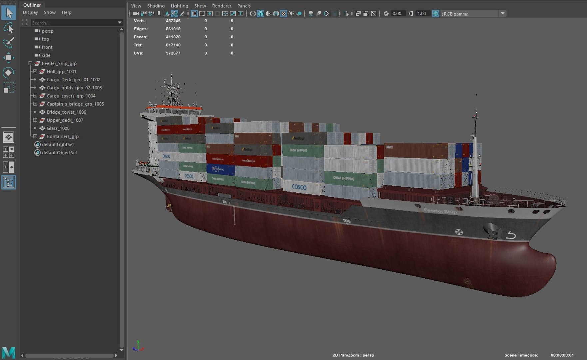The height and width of the screenshot is (360, 587).
Task: Click the Isolate Select icon
Action: coord(346,14)
